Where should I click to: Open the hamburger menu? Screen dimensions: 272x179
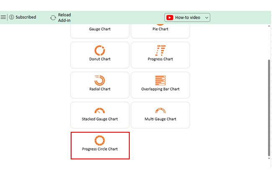[x=3, y=17]
